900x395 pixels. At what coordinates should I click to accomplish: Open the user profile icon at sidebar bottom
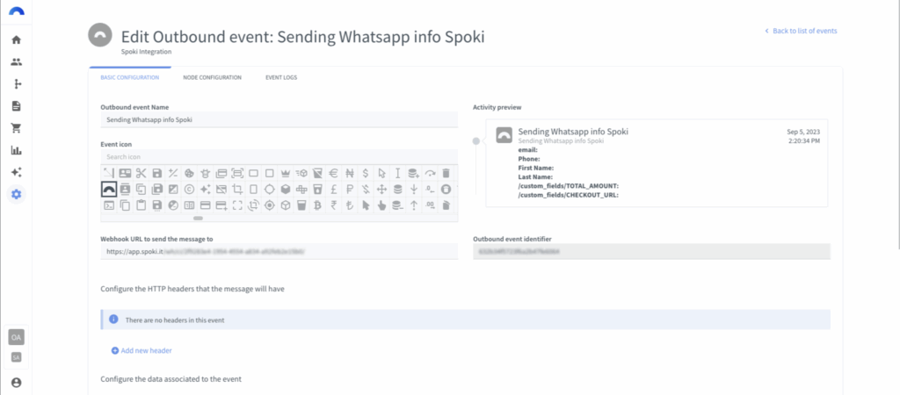(16, 383)
